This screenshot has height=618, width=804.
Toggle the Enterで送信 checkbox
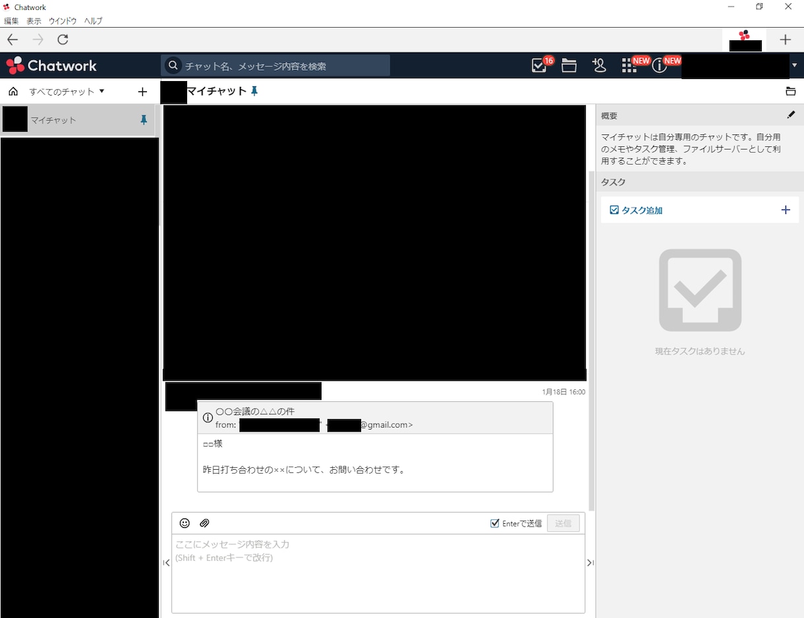coord(495,523)
